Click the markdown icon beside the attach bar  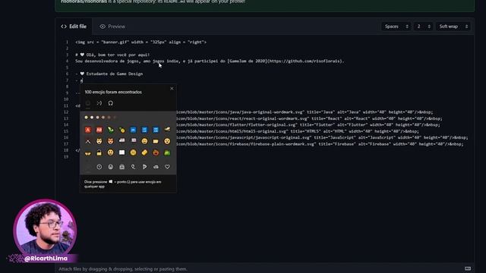[468, 268]
